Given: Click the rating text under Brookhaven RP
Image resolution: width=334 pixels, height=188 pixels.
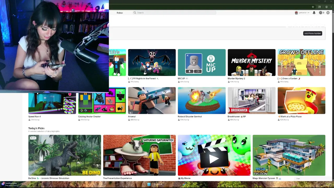Looking at the screenshot, I should click(x=234, y=120).
